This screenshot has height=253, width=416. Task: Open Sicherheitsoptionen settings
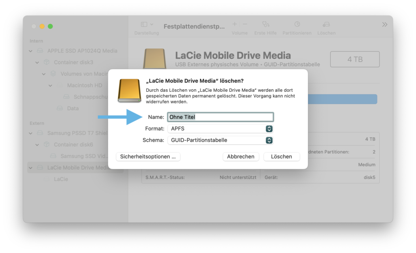point(148,157)
